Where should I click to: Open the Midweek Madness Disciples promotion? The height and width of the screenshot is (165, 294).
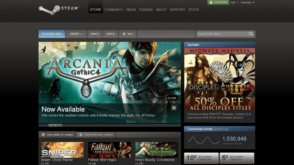[x=220, y=79]
